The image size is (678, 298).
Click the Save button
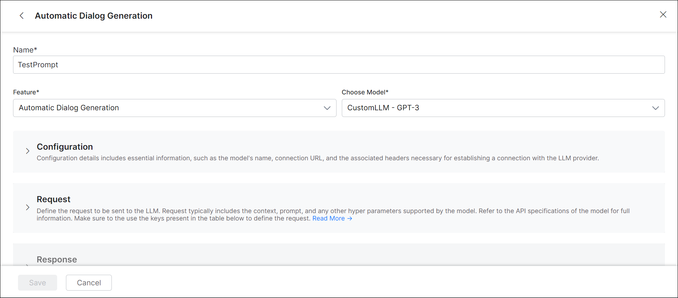tap(37, 283)
